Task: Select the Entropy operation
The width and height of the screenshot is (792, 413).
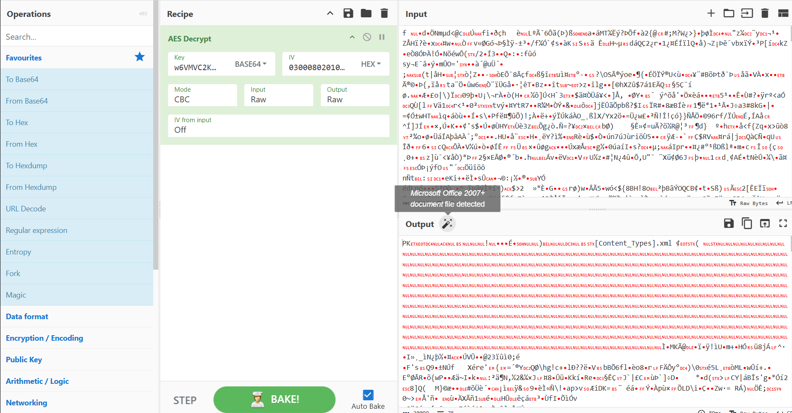Action: point(77,252)
